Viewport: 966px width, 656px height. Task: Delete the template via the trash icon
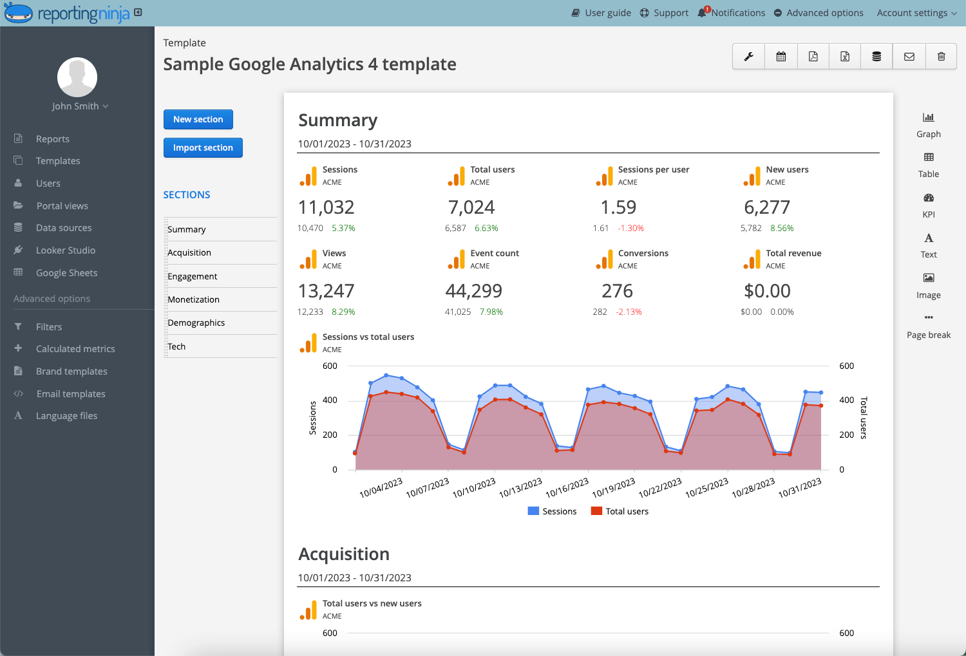coord(941,56)
